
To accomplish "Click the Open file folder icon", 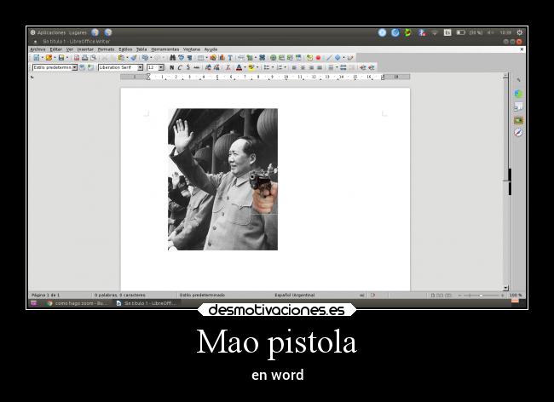I will click(49, 58).
